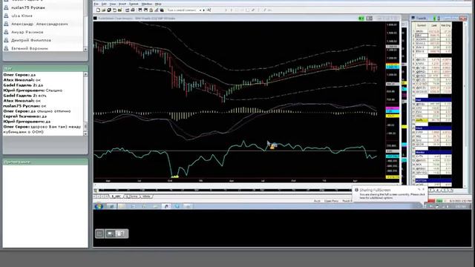This screenshot has height=267, width=475.
Task: Click the Open folder toolbar icon
Action: [104, 10]
